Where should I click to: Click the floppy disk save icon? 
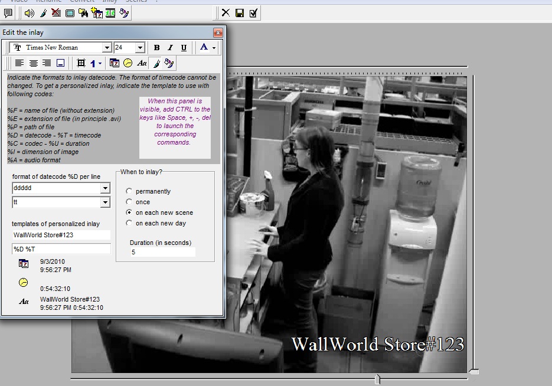pos(240,14)
